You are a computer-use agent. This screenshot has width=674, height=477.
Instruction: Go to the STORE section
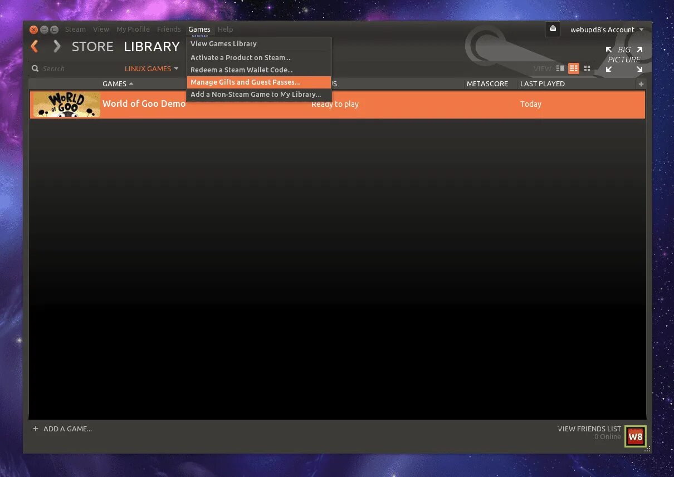92,46
